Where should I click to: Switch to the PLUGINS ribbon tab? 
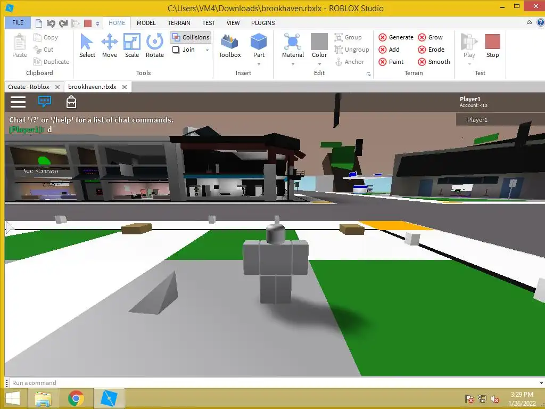coord(263,23)
